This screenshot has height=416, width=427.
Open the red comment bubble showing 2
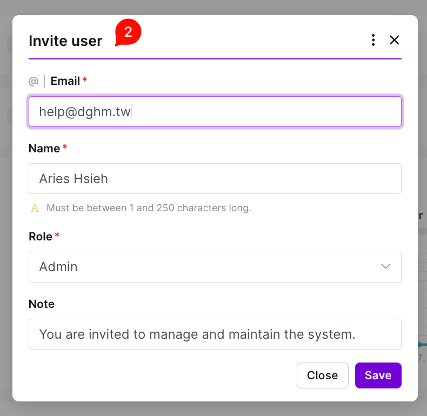128,32
